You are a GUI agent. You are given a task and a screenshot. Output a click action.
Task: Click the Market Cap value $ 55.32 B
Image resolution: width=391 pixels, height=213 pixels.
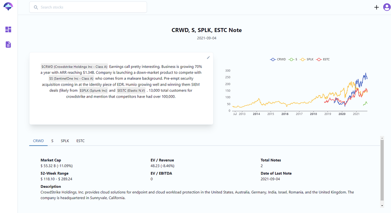coord(57,166)
